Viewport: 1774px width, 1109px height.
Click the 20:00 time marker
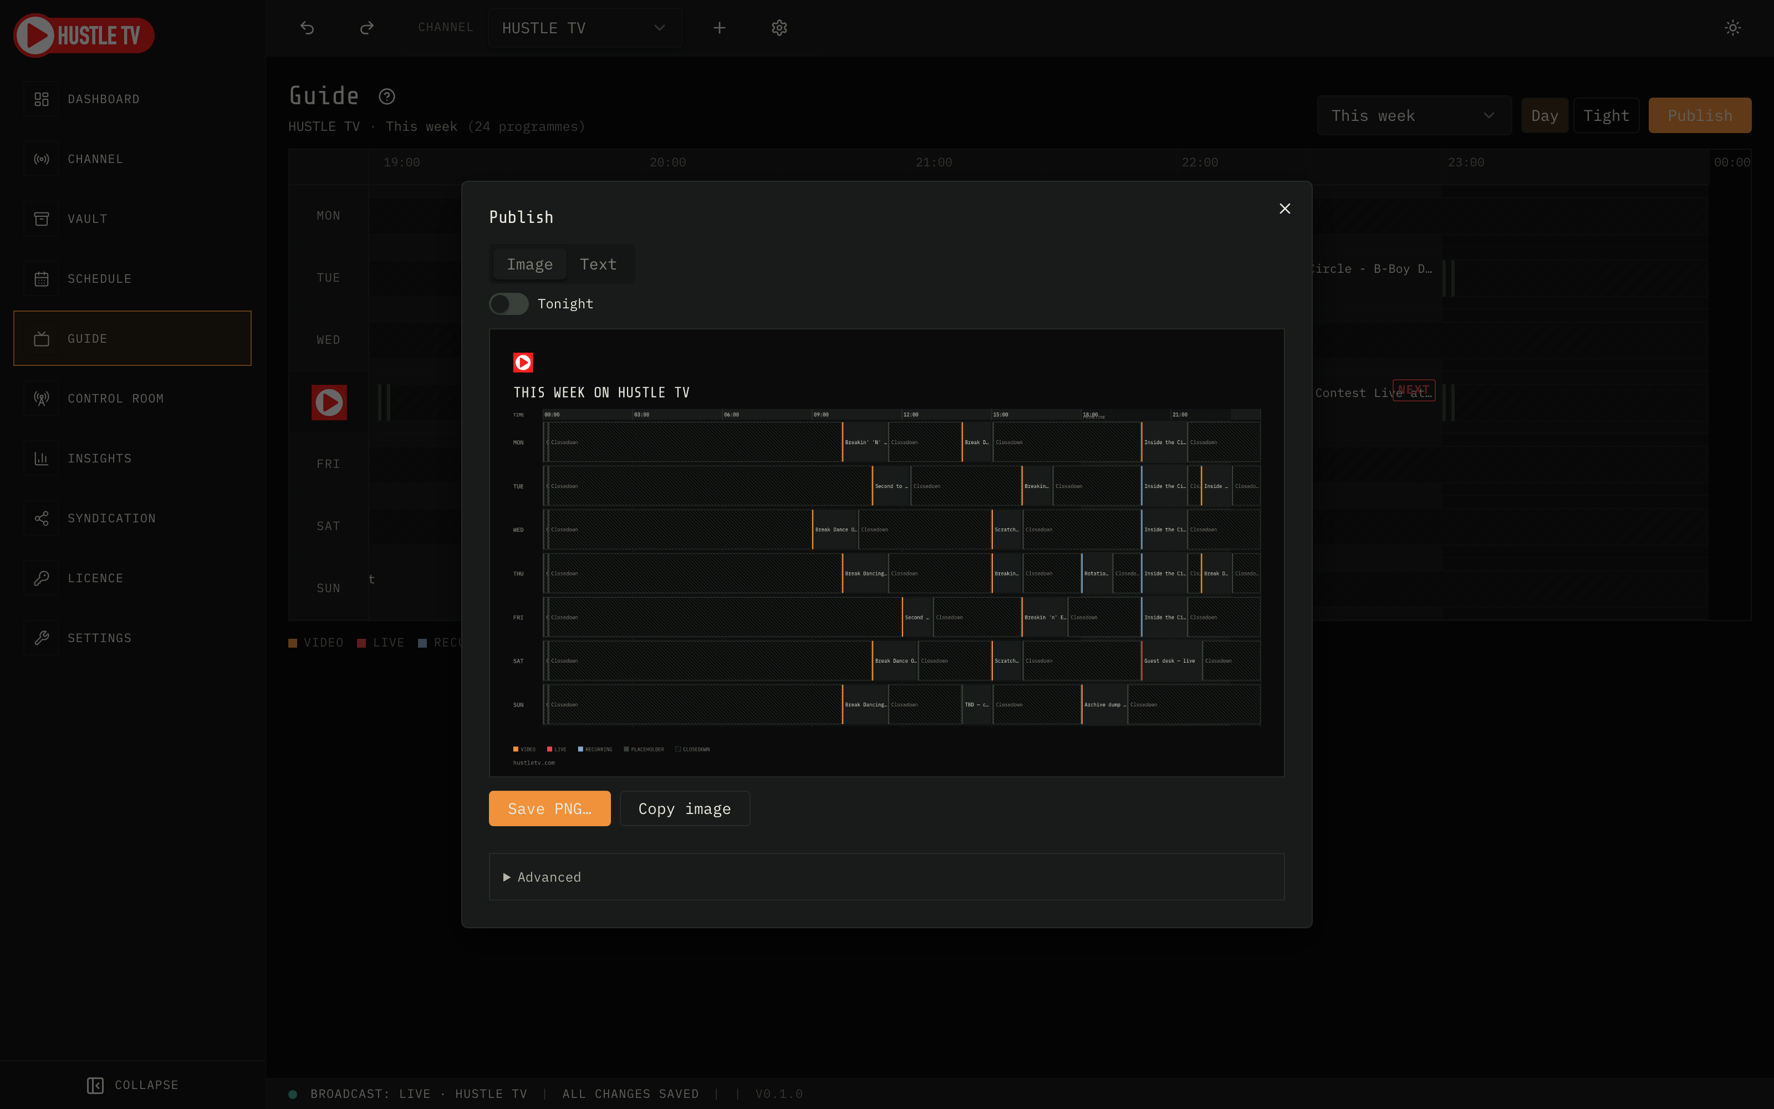668,162
